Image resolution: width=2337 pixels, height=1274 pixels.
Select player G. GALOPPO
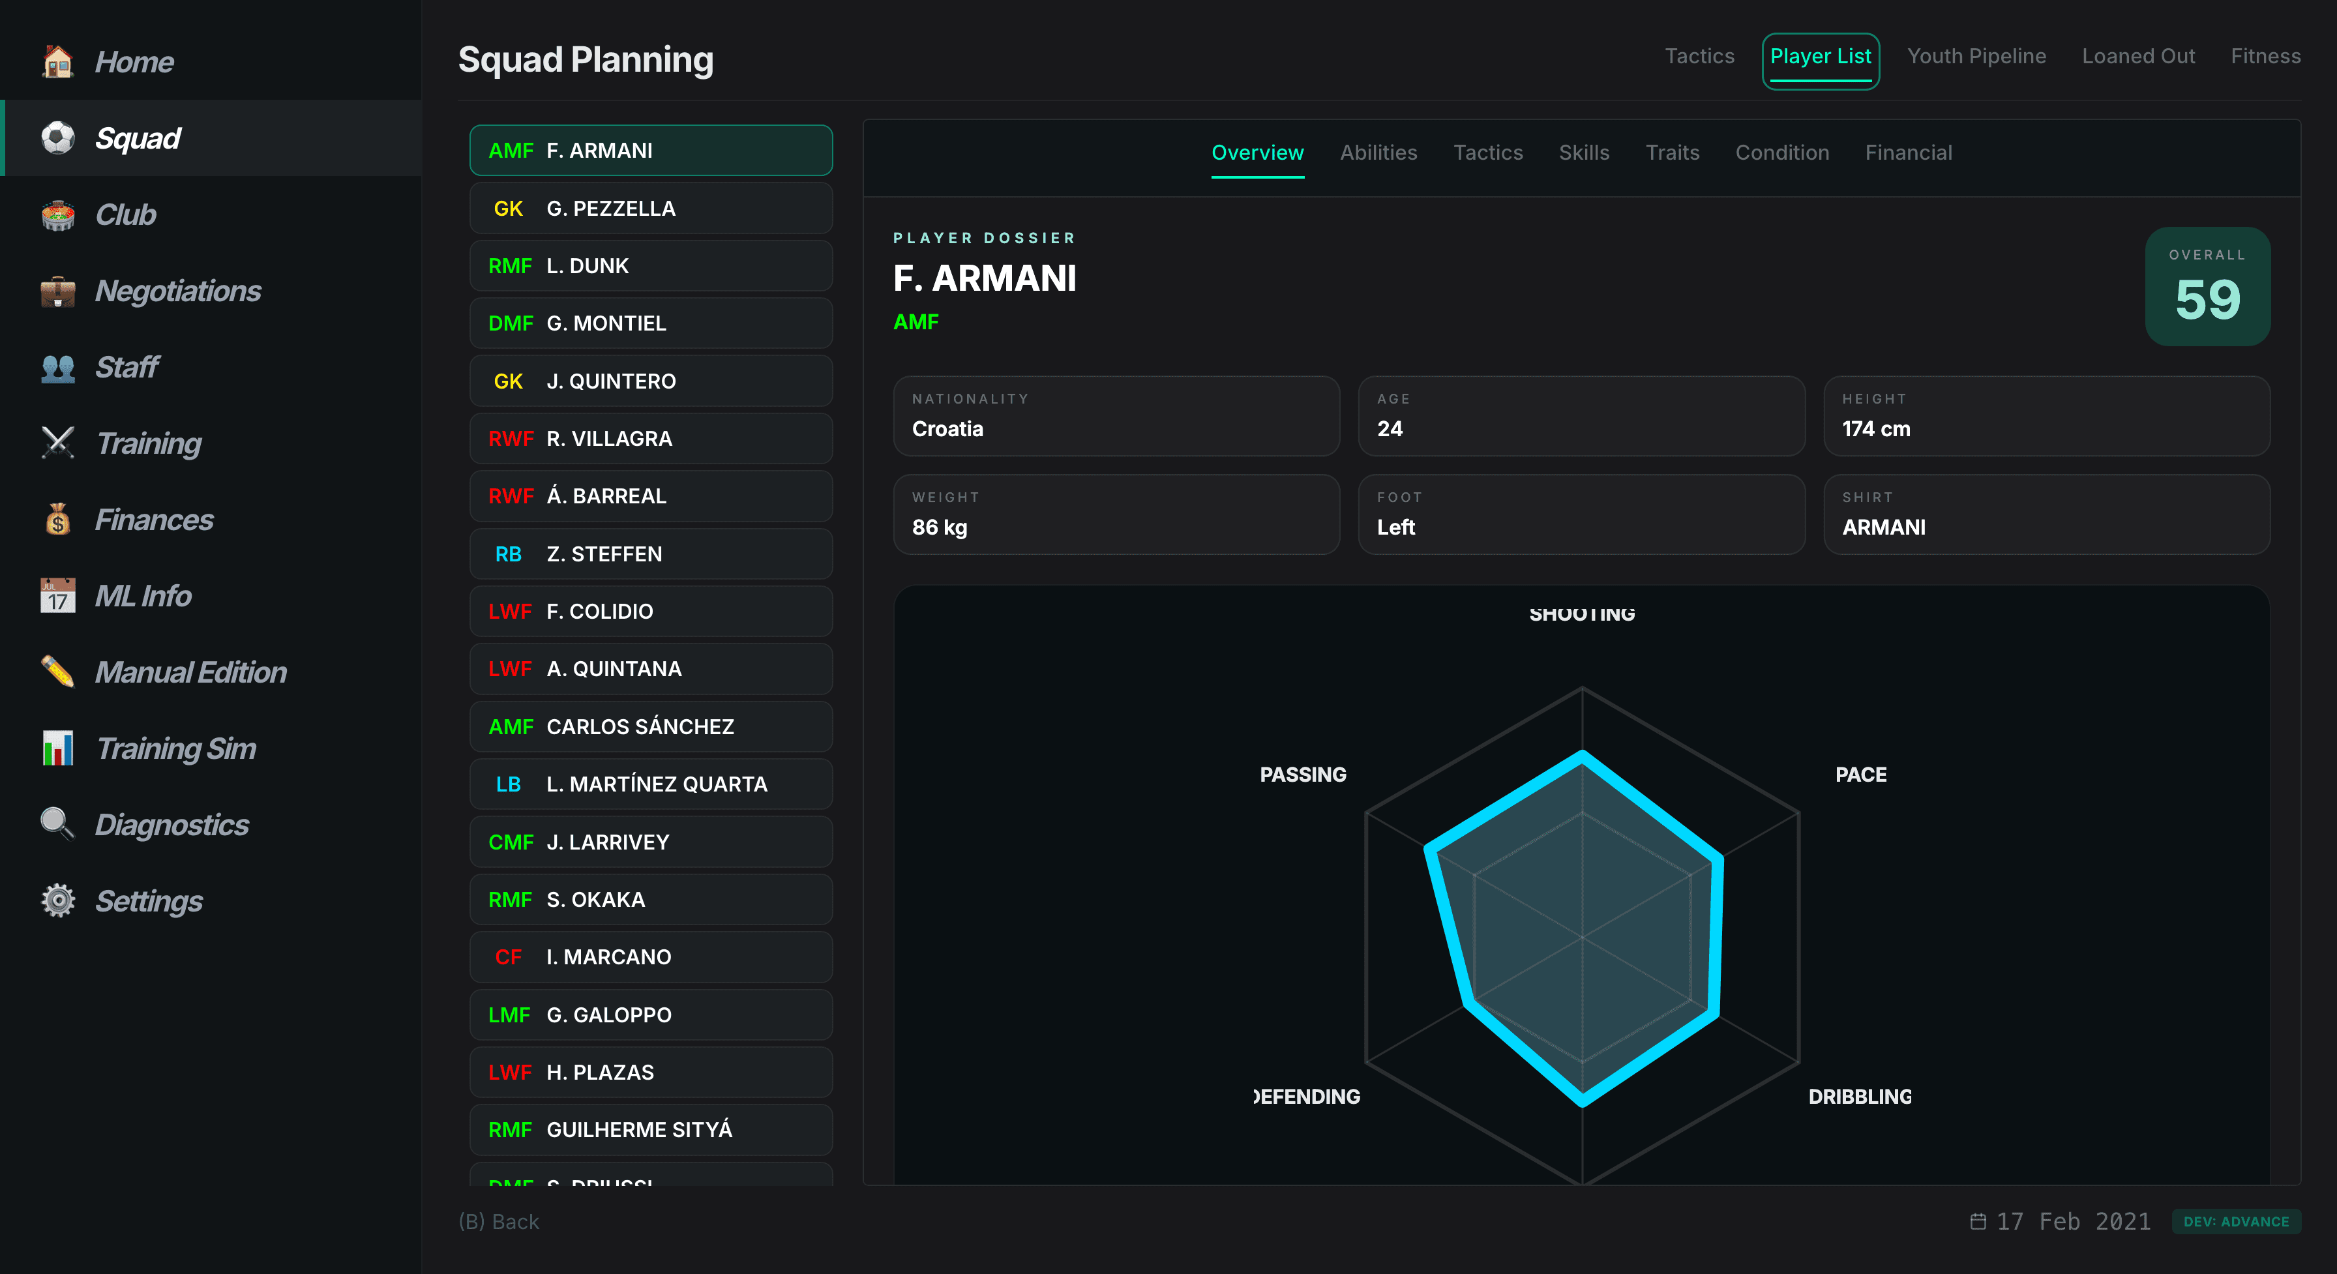click(651, 1015)
